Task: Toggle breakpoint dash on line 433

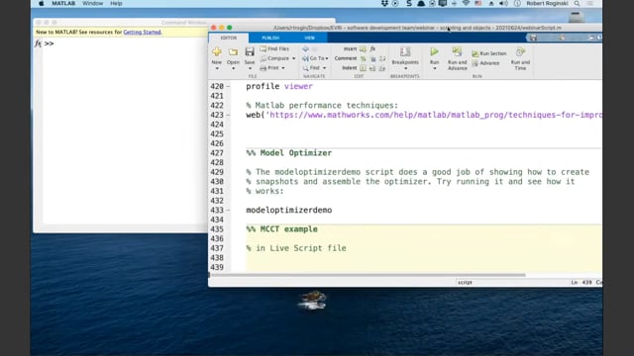Action: point(228,211)
